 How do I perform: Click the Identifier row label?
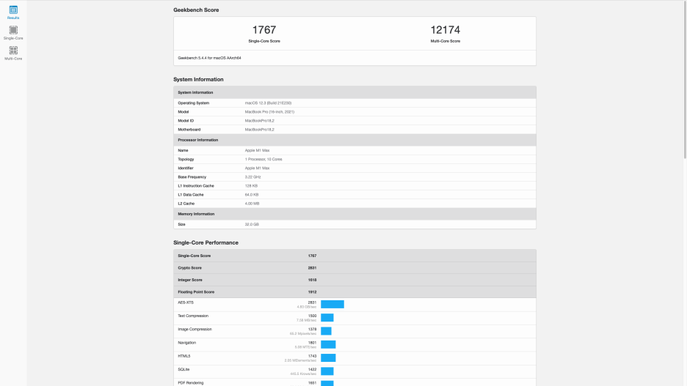click(186, 168)
